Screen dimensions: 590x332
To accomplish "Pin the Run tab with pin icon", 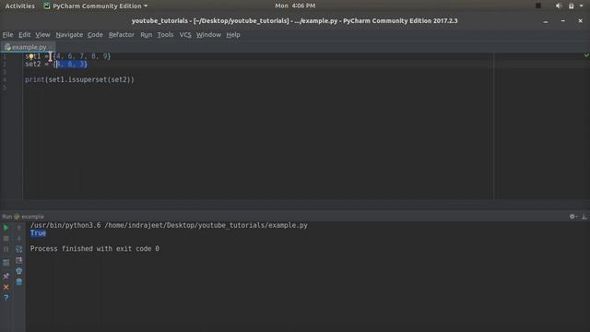I will coord(6,276).
